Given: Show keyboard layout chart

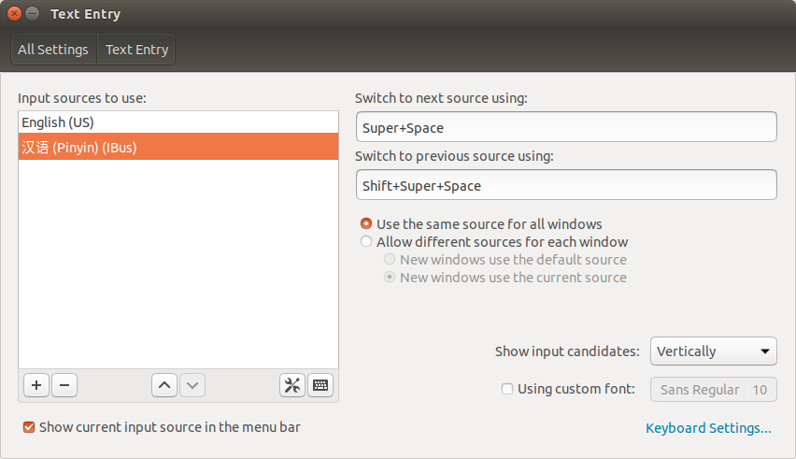Looking at the screenshot, I should pyautogui.click(x=320, y=385).
